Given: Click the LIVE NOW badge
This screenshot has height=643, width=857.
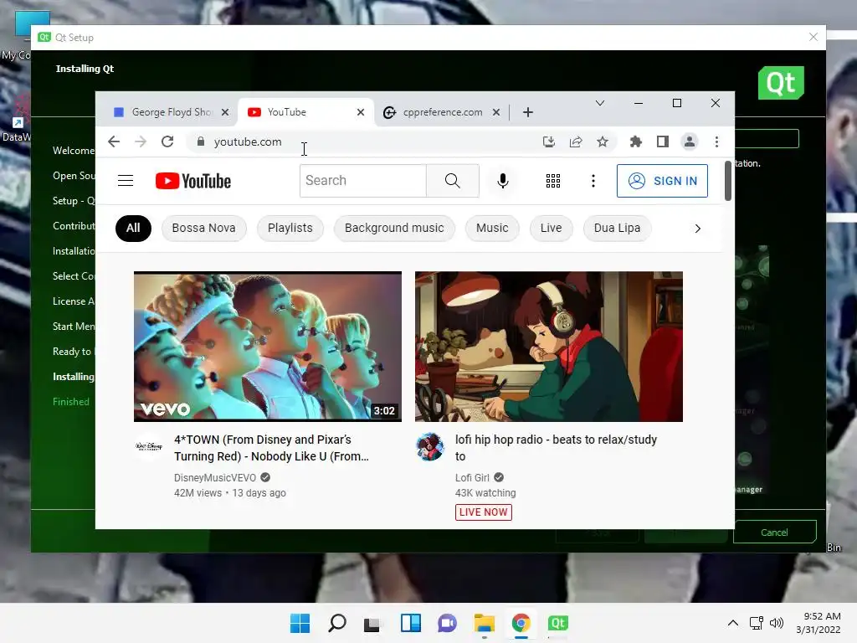Looking at the screenshot, I should tap(484, 512).
